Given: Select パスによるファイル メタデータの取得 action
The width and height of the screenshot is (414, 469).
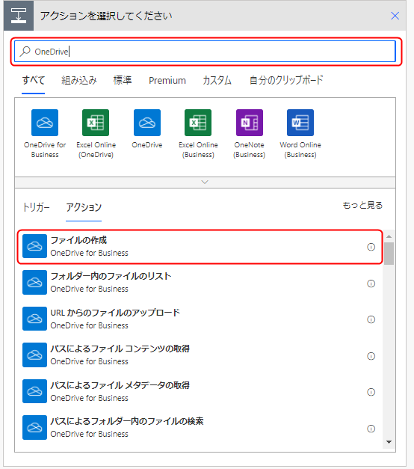Looking at the screenshot, I should 200,391.
